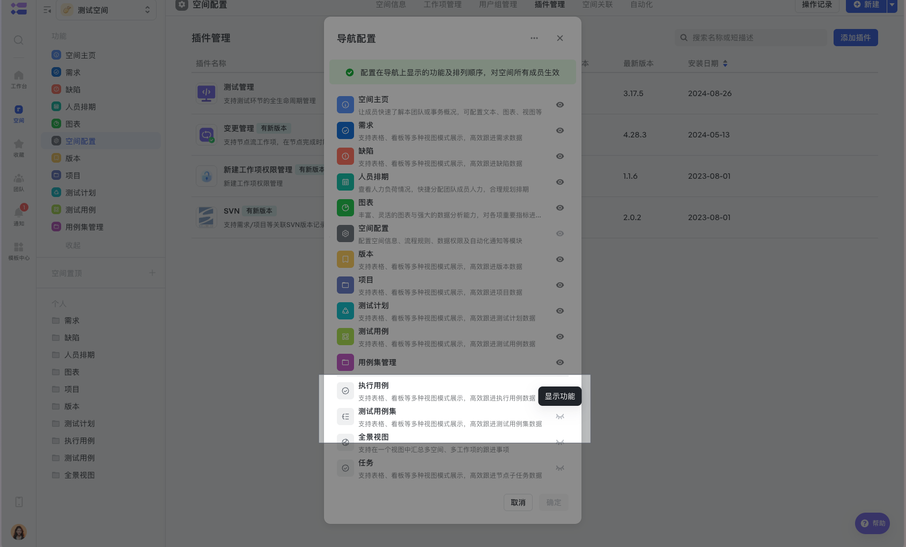
Task: Switch to 空间关联 tab
Action: 598,5
